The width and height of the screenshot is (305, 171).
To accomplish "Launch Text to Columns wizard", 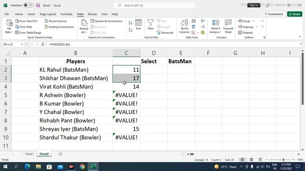I will point(184,27).
